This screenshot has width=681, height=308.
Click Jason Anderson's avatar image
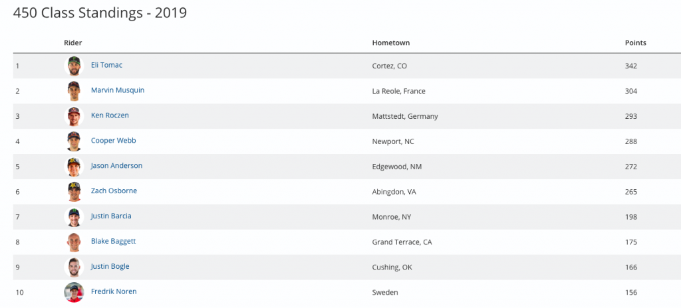pos(73,167)
